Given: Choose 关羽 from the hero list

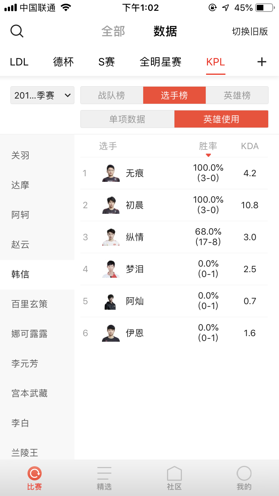Looking at the screenshot, I should (20, 155).
